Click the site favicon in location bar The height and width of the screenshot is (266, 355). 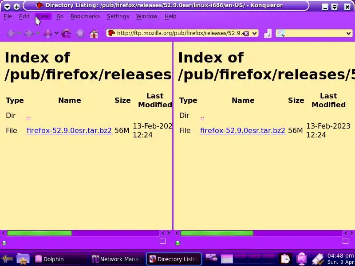[111, 33]
